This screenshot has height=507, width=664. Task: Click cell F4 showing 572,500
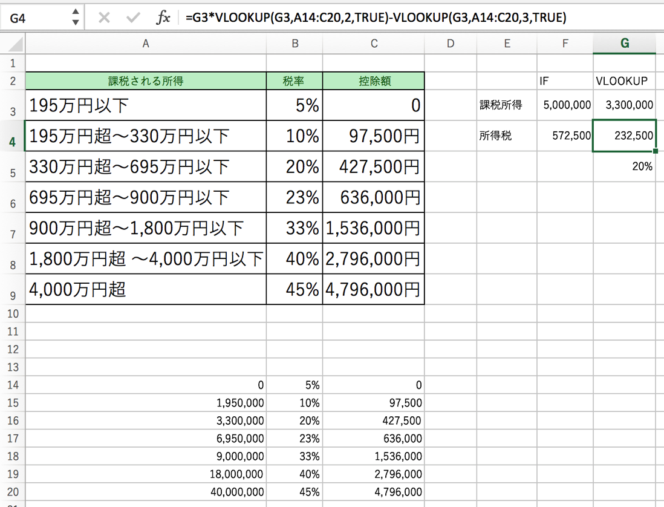(x=565, y=136)
